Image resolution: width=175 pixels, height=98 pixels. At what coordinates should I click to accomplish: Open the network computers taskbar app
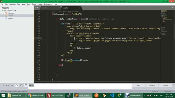69,95
